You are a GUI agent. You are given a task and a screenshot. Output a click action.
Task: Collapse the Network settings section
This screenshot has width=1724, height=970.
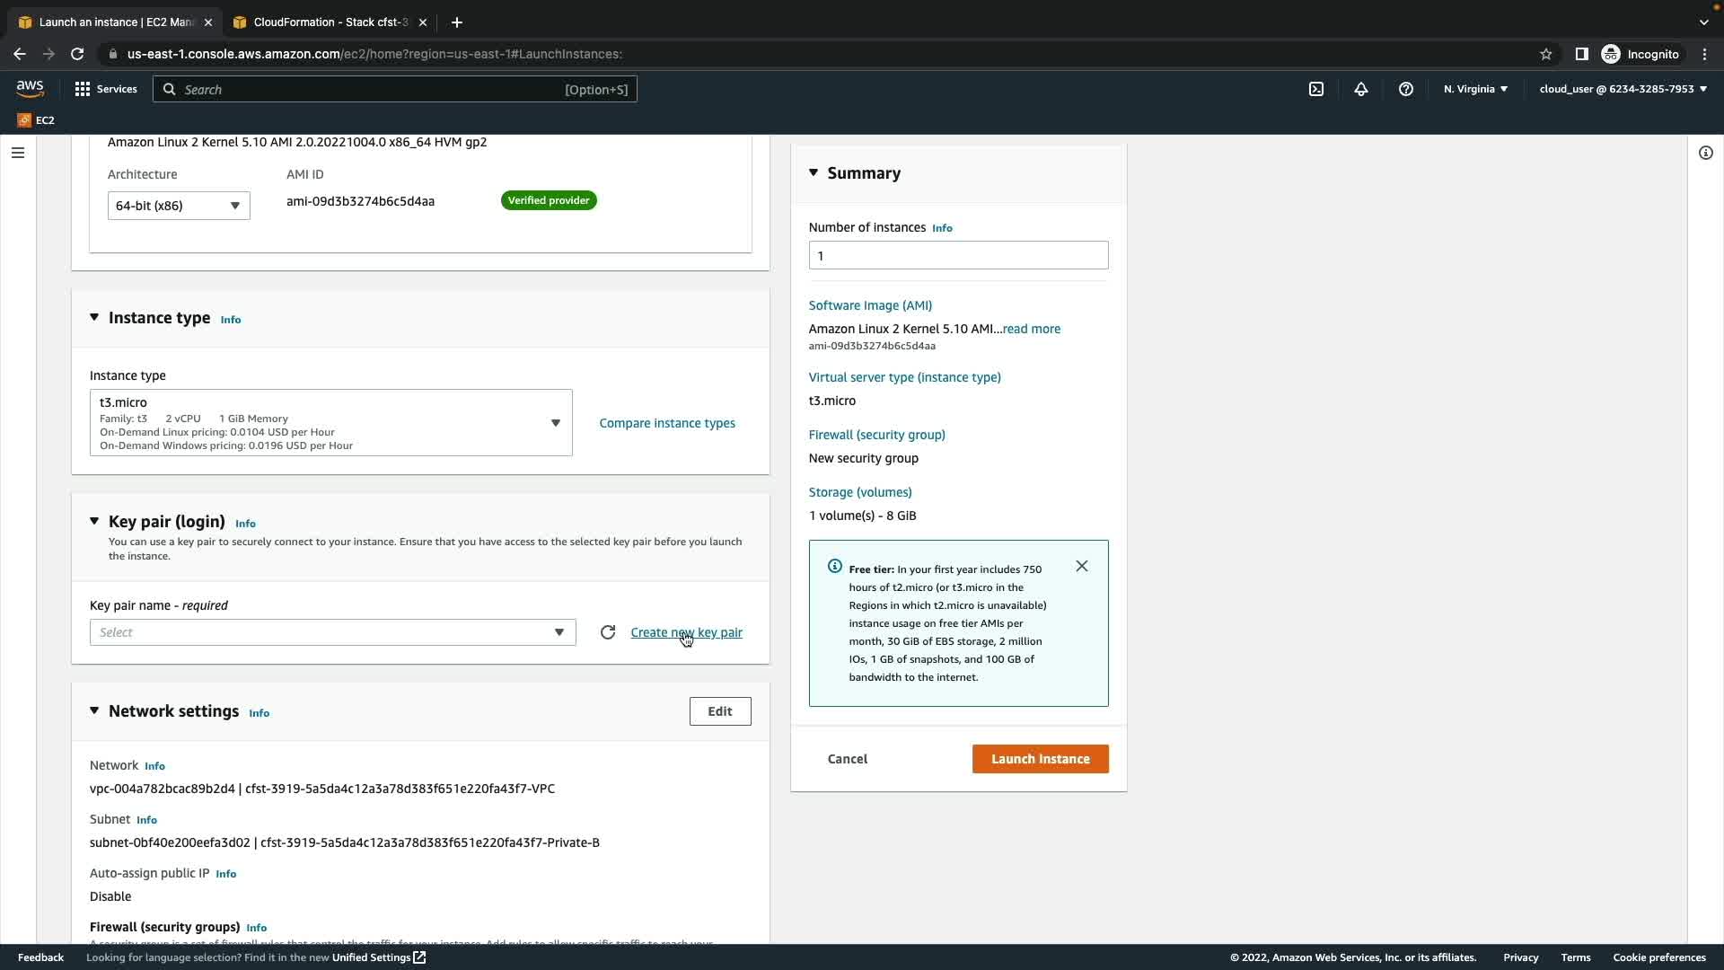pos(94,710)
